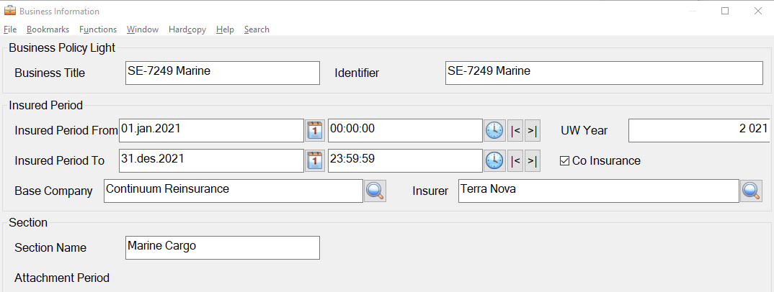This screenshot has height=292, width=774.
Task: Click the Business Policy Light group heading
Action: [x=62, y=47]
